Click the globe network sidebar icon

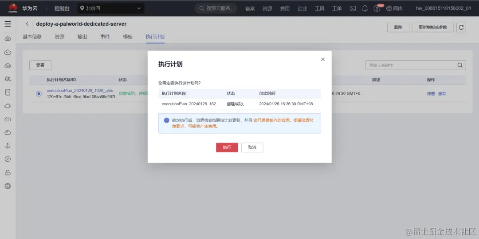[8, 186]
